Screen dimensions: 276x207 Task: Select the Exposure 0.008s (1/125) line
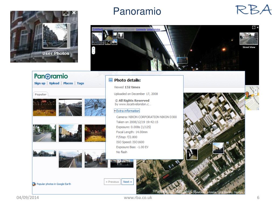[133, 127]
